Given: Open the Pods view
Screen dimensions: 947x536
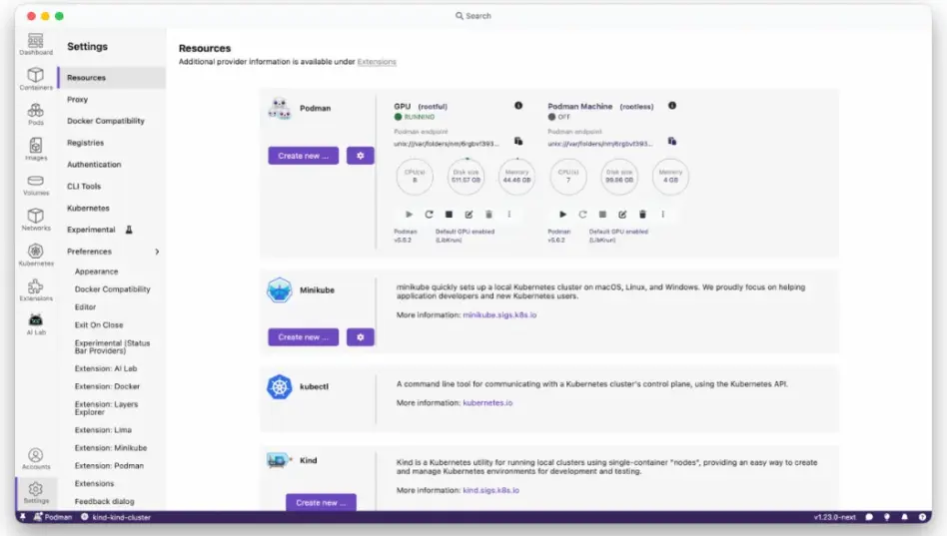Looking at the screenshot, I should coord(36,114).
